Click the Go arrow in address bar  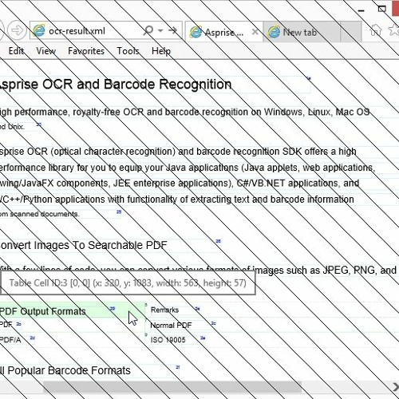[173, 30]
